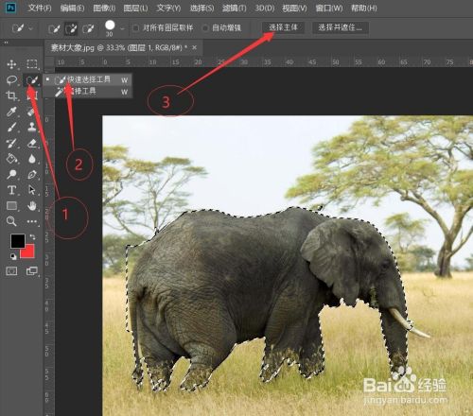Swap foreground and background colors

click(32, 236)
